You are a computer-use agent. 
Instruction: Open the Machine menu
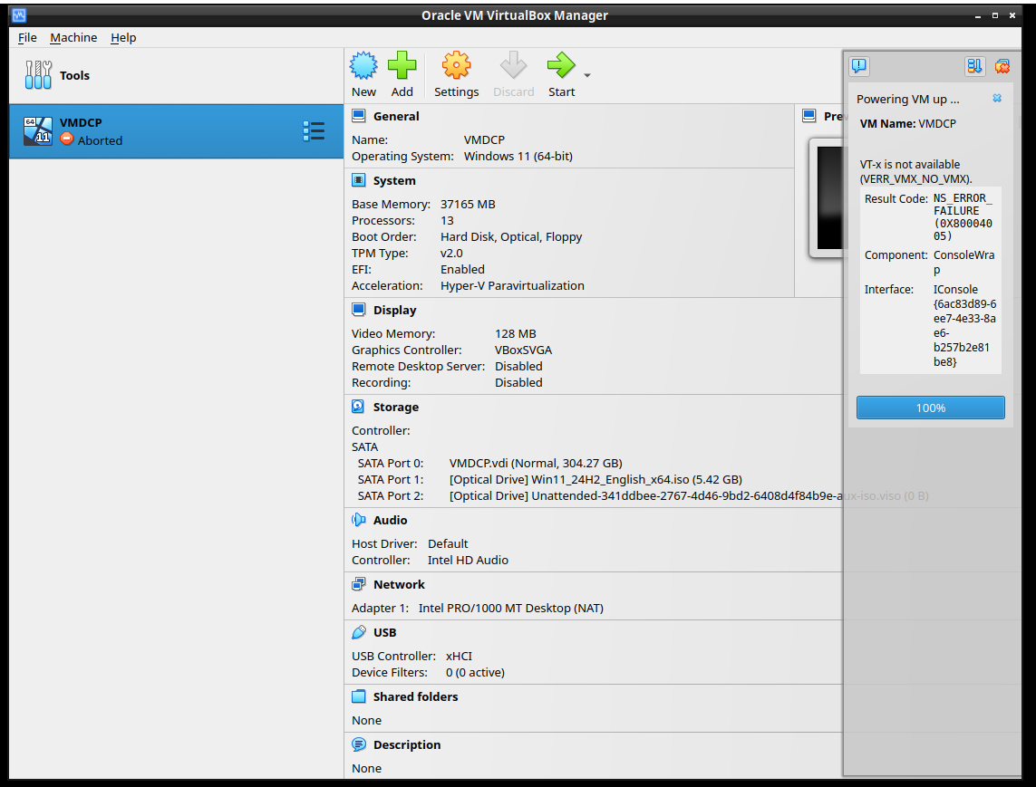73,37
